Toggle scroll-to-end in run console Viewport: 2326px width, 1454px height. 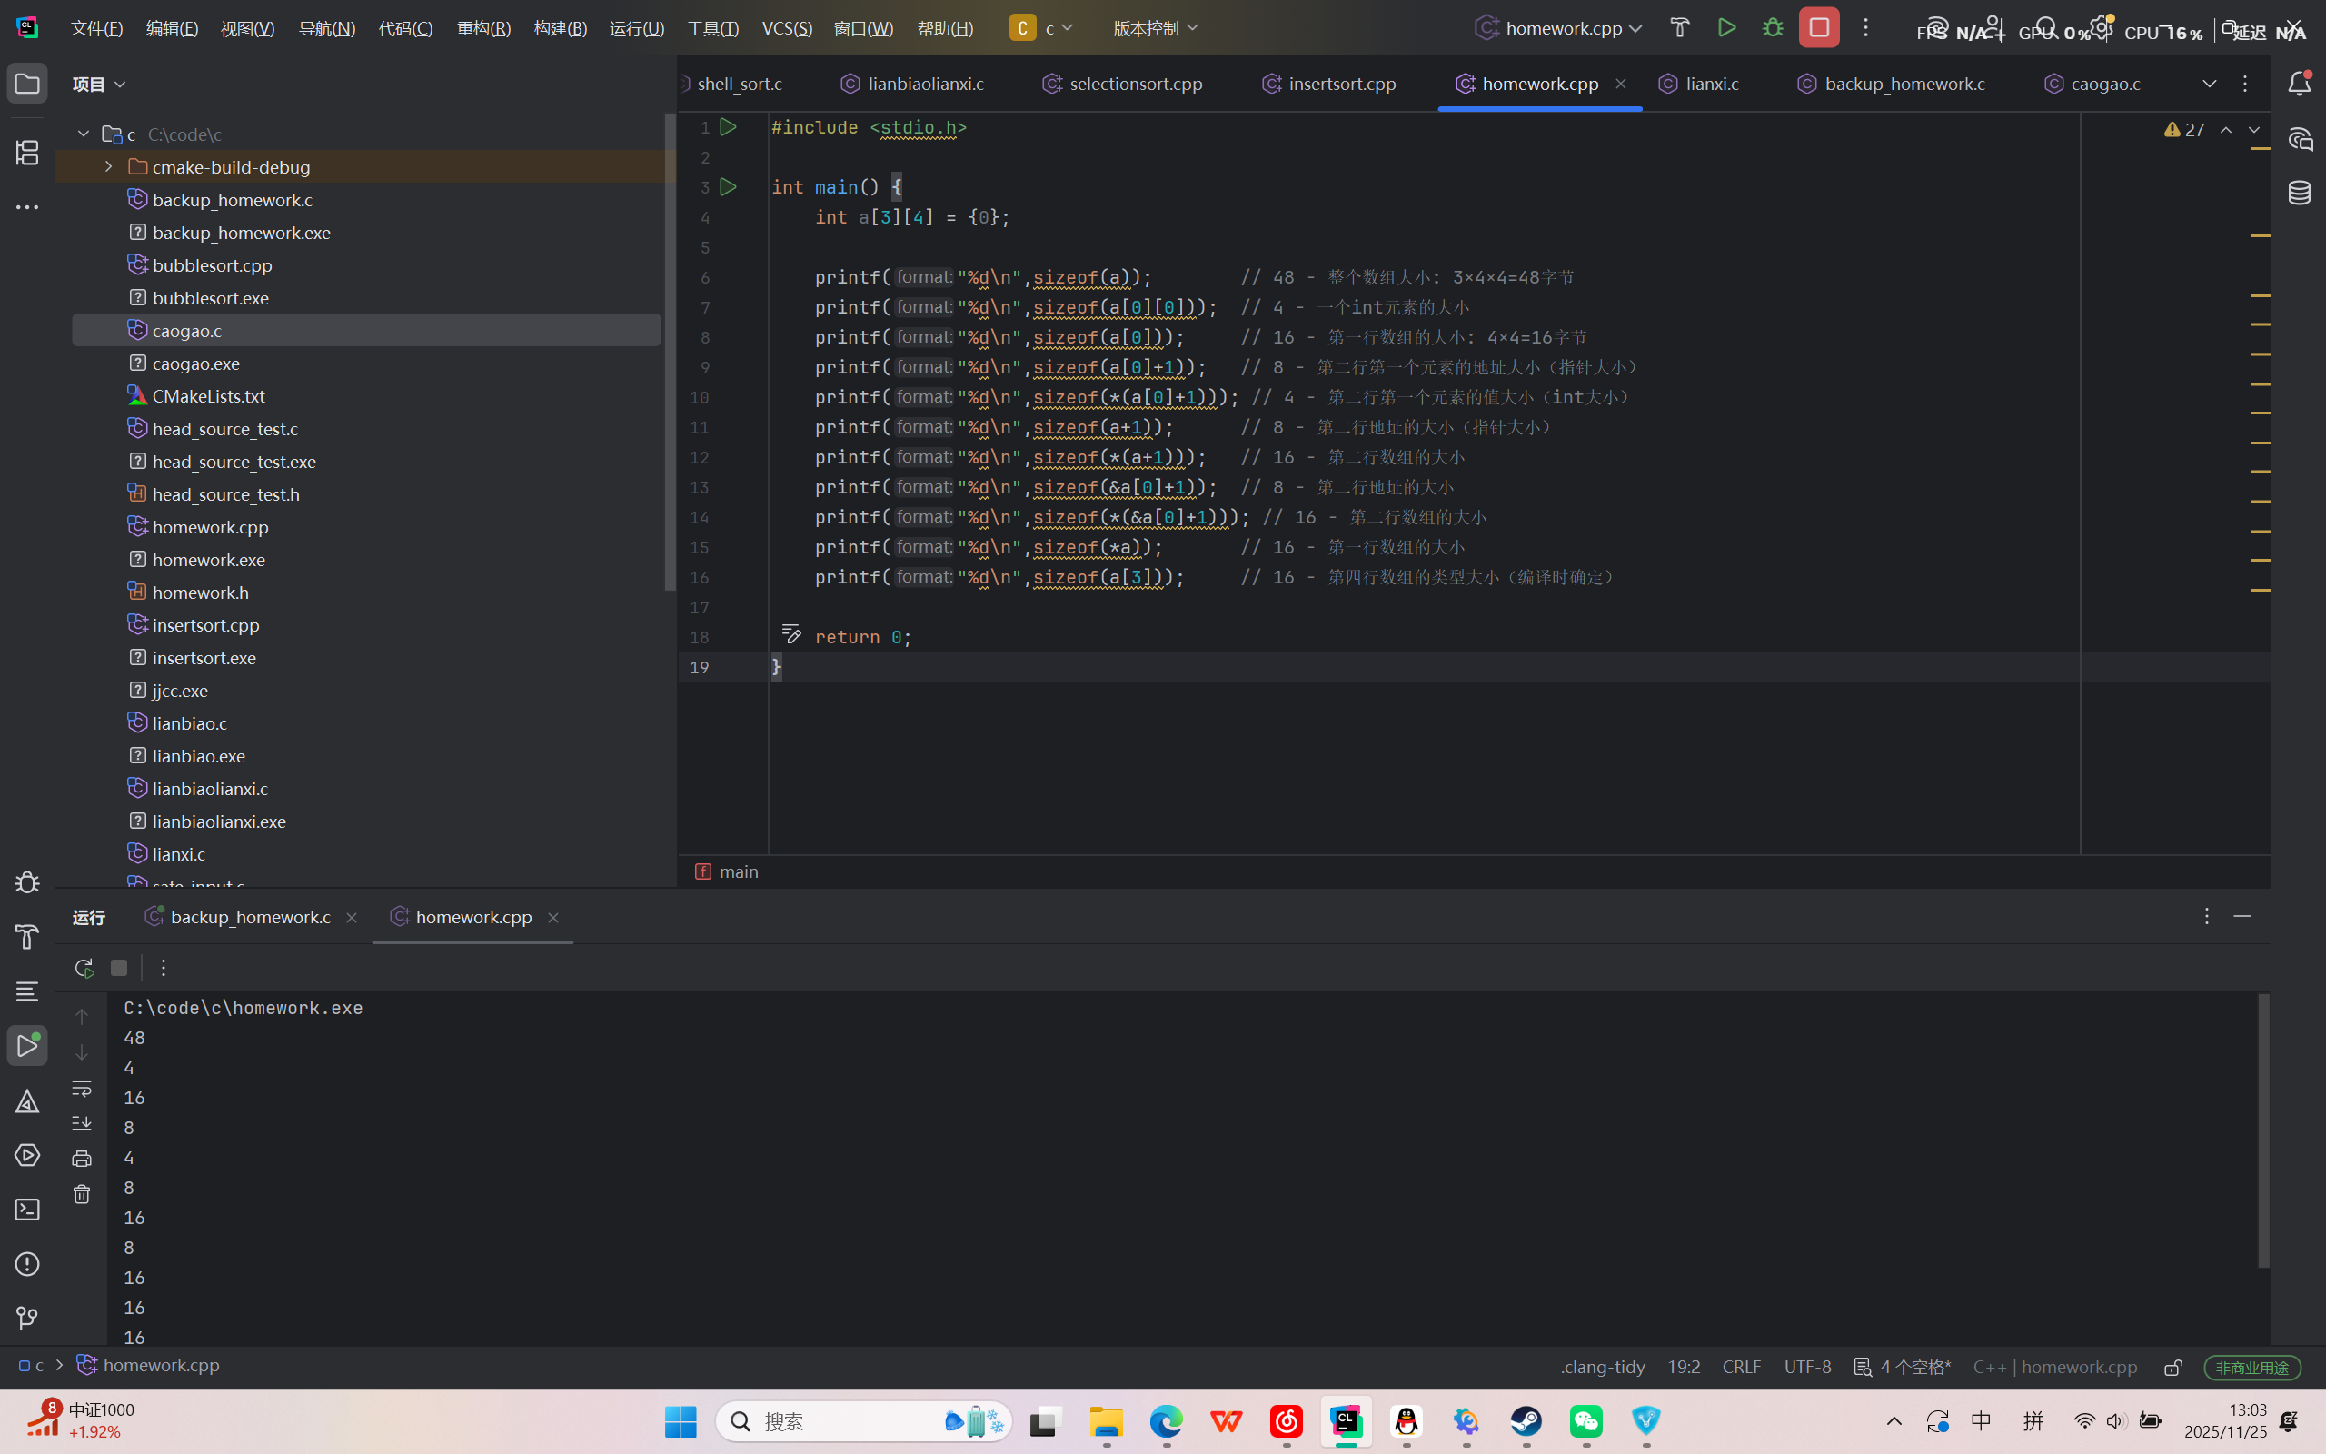(x=82, y=1122)
